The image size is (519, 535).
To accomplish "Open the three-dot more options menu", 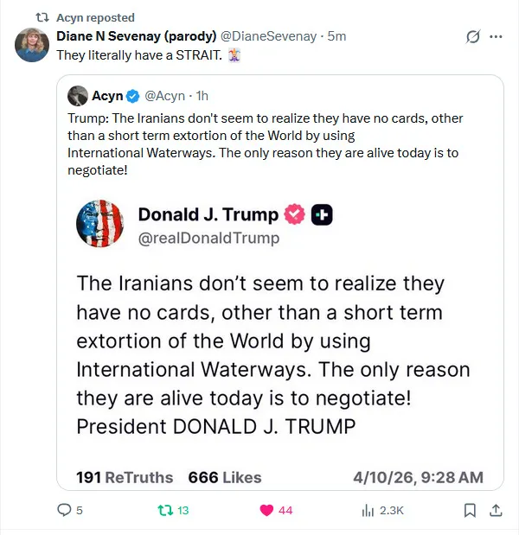I will pos(496,36).
